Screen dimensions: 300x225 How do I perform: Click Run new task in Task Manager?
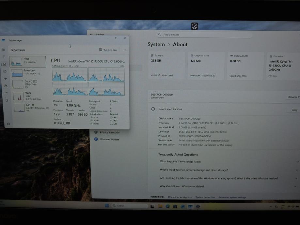tap(108, 50)
